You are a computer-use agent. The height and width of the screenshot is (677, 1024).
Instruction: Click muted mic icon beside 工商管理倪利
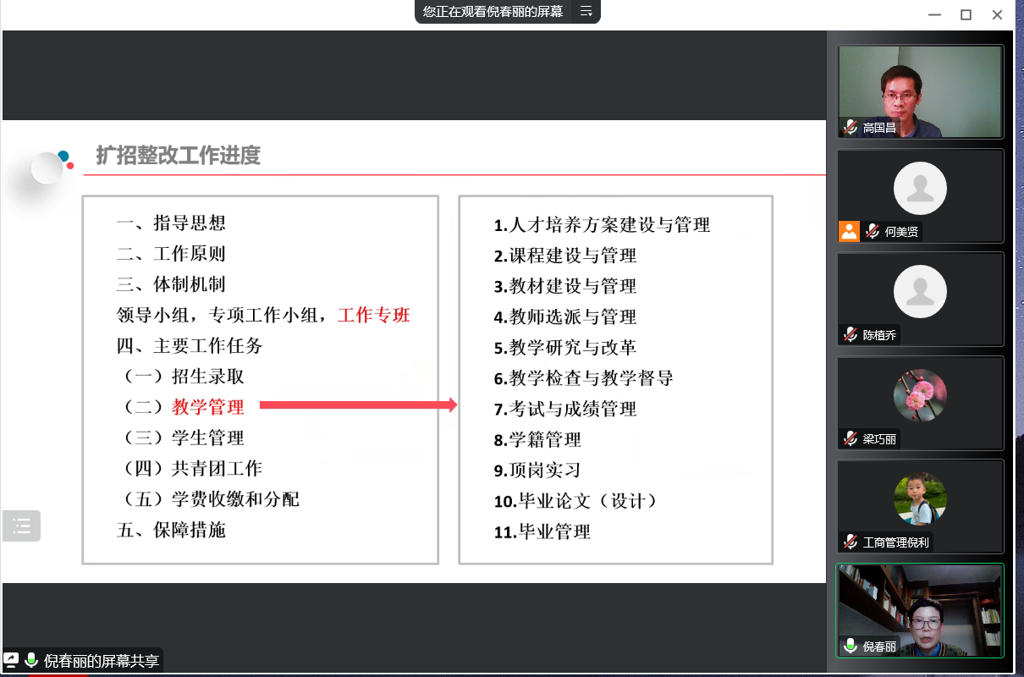point(851,542)
